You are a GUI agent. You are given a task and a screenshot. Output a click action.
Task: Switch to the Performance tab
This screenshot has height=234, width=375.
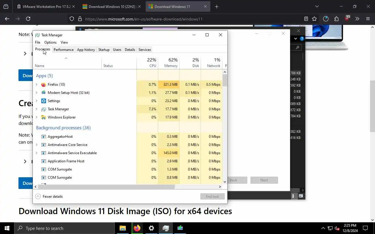point(64,50)
